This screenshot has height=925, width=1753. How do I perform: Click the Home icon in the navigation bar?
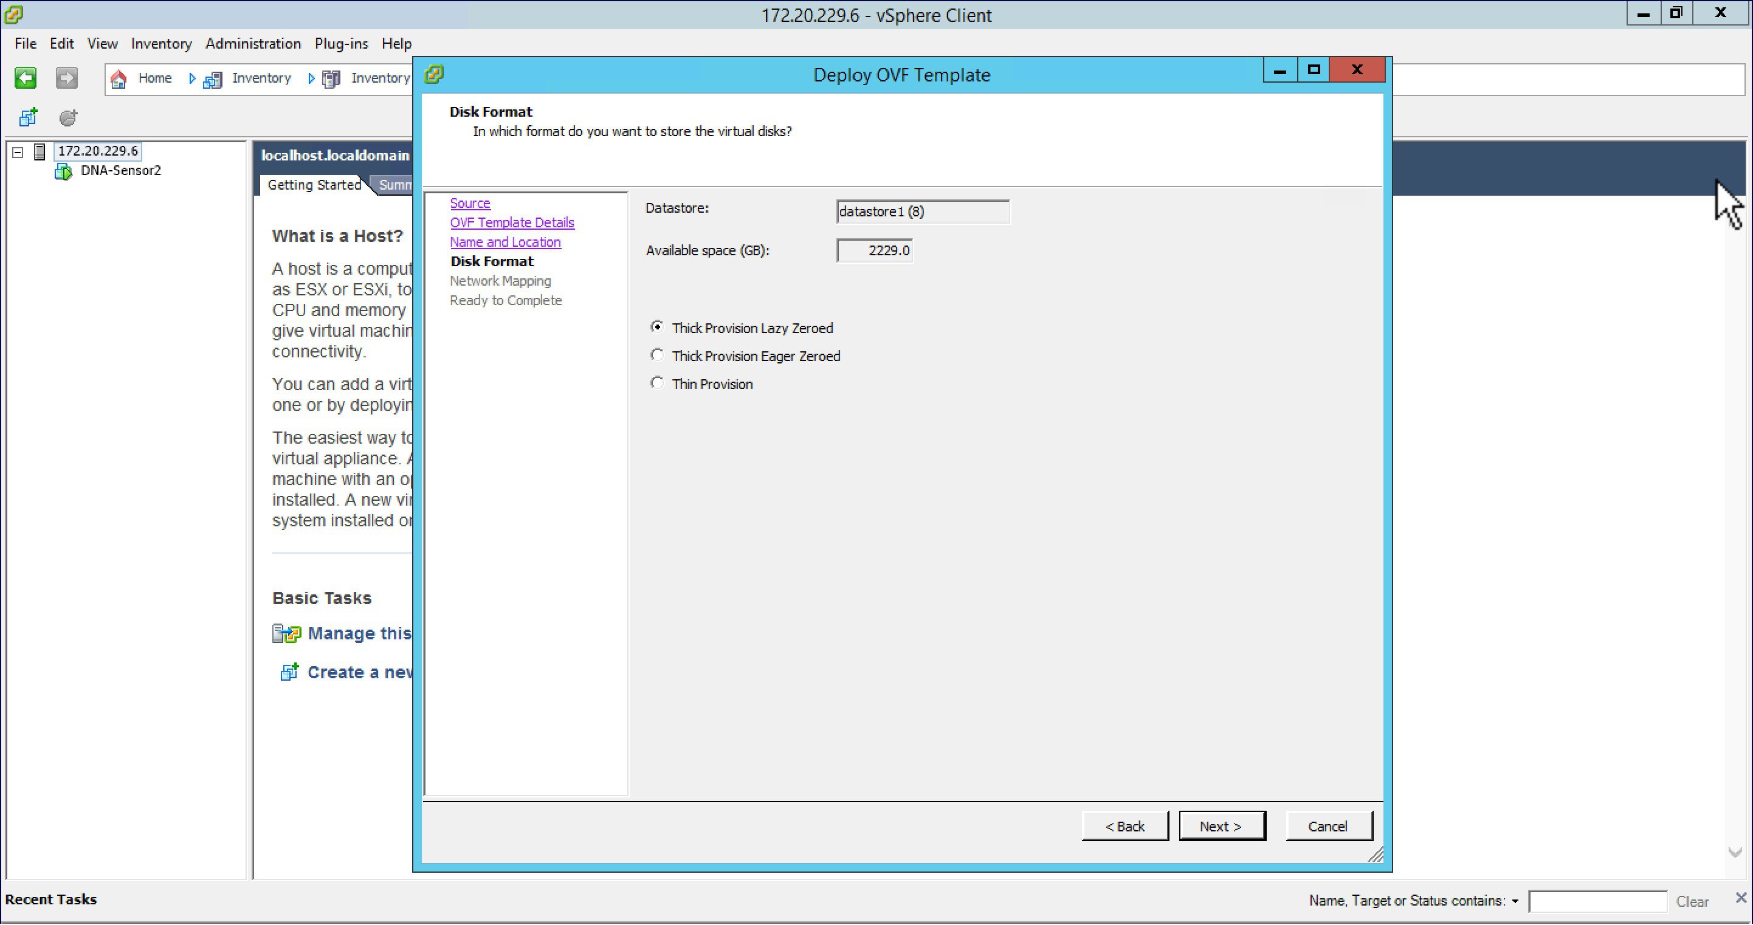pyautogui.click(x=118, y=78)
